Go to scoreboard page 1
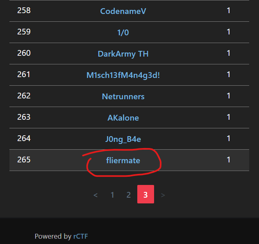This screenshot has width=259, height=244. click(x=112, y=195)
